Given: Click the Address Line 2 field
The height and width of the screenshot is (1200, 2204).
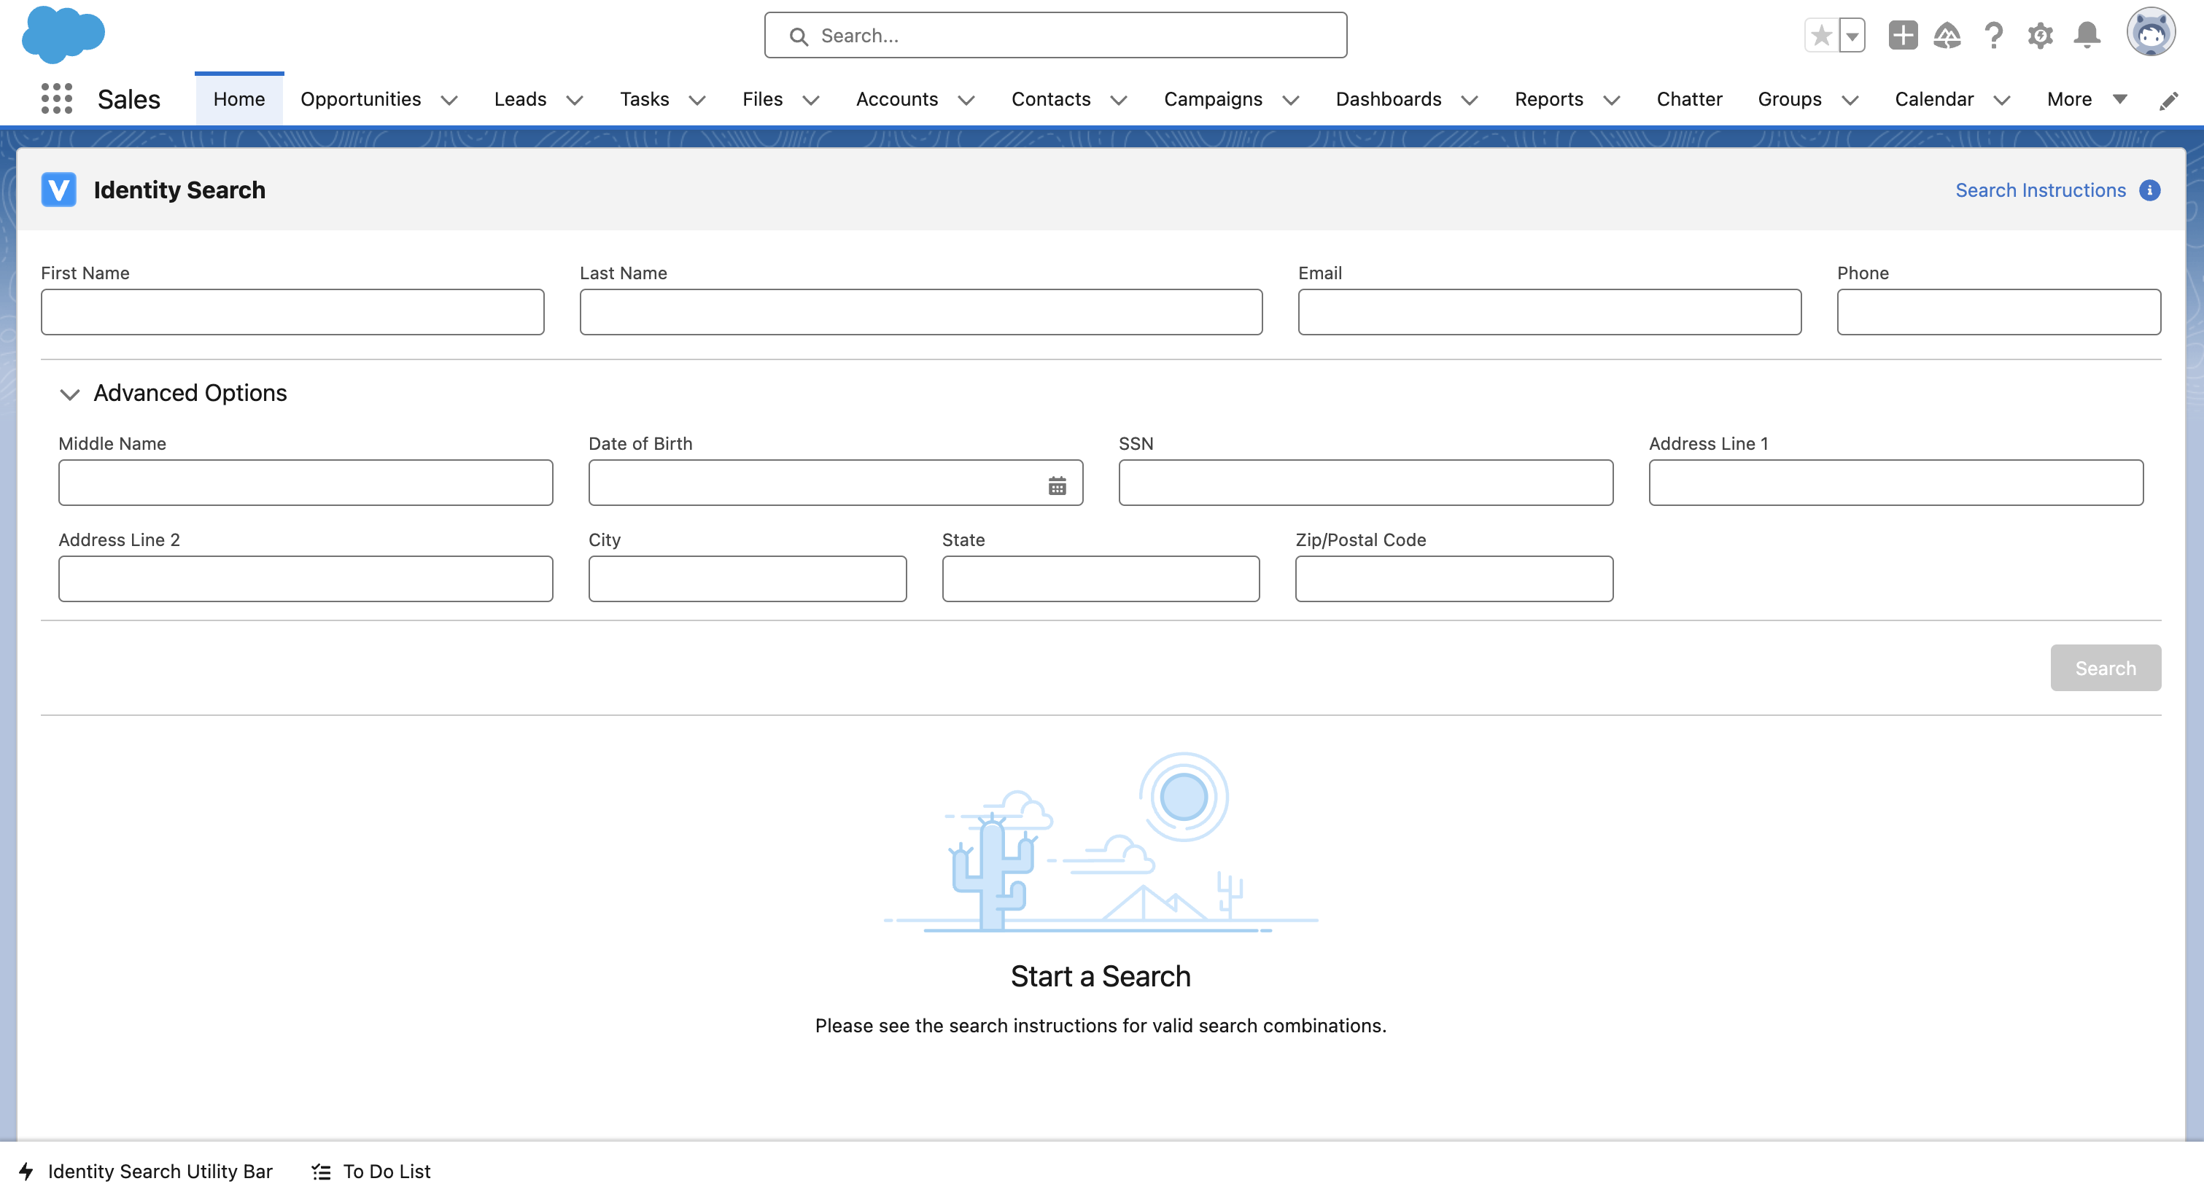Looking at the screenshot, I should pos(306,578).
